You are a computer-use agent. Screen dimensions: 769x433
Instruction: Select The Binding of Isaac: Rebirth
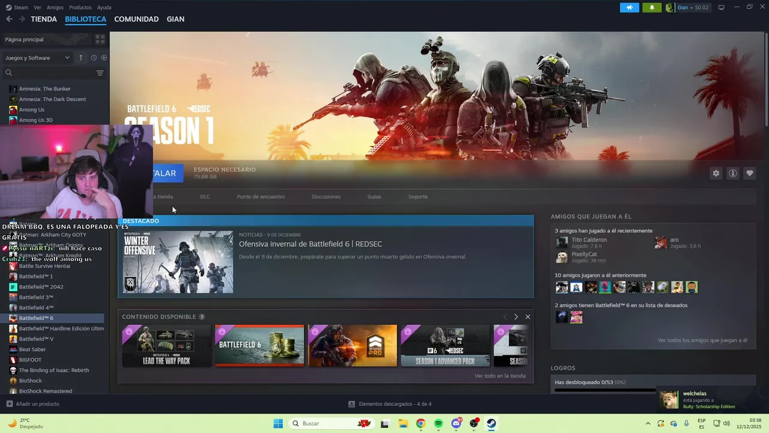(53, 370)
